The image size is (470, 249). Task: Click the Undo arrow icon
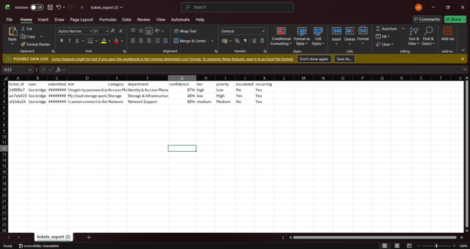[x=59, y=7]
